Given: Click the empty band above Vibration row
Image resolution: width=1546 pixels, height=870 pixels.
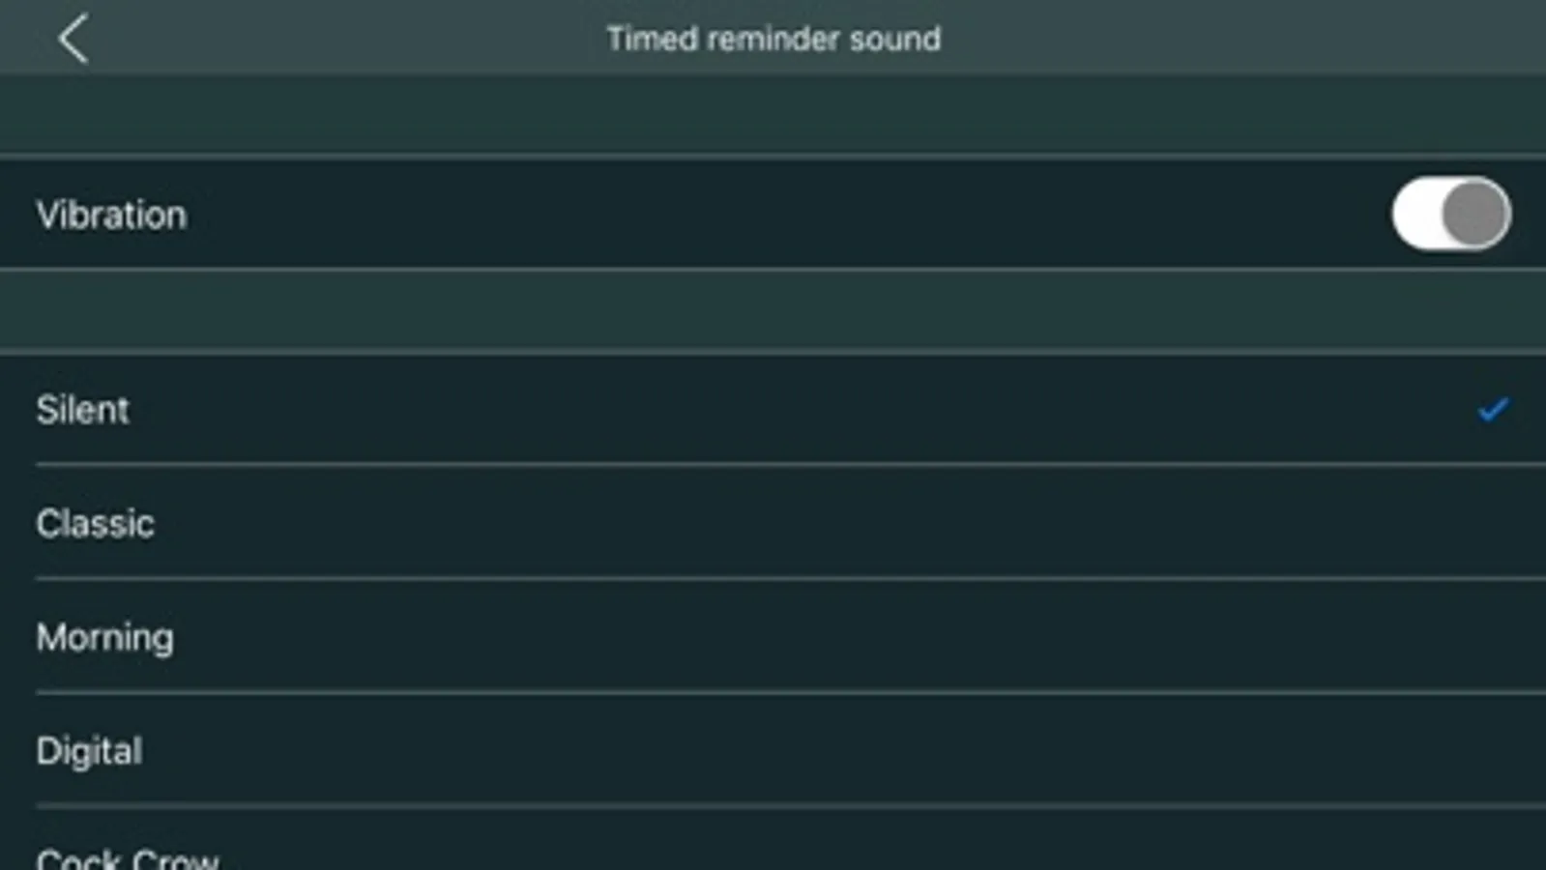Looking at the screenshot, I should [773, 114].
